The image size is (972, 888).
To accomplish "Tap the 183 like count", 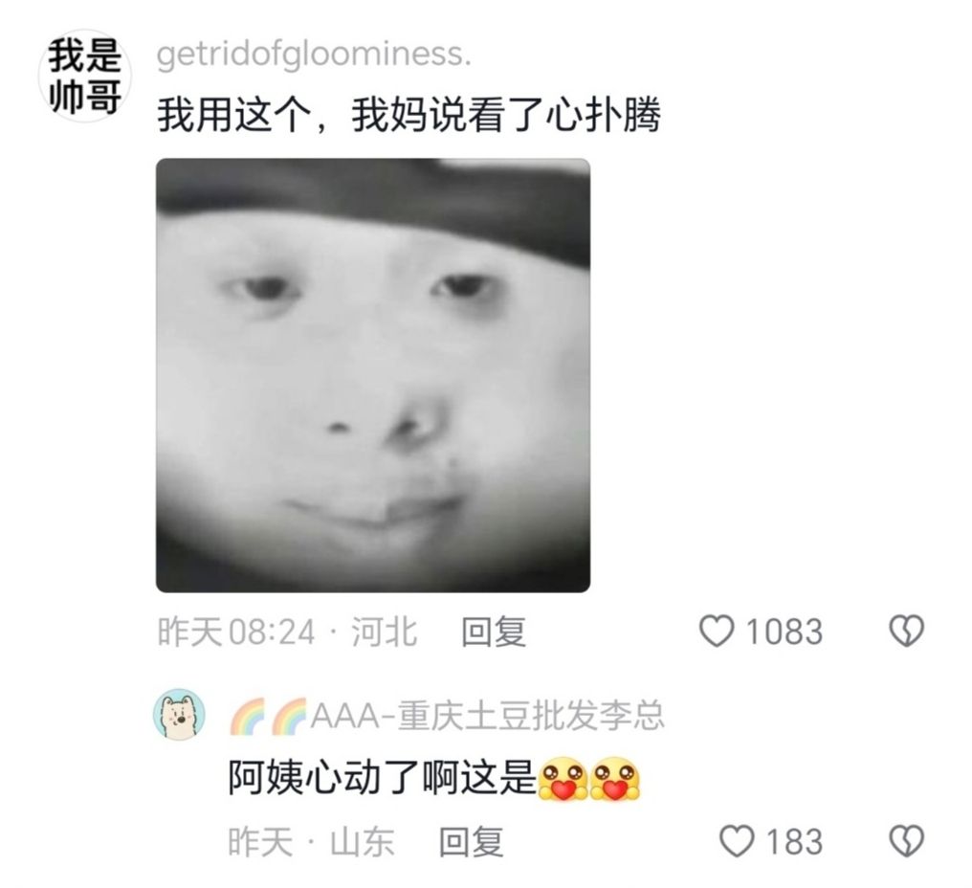I will (795, 842).
